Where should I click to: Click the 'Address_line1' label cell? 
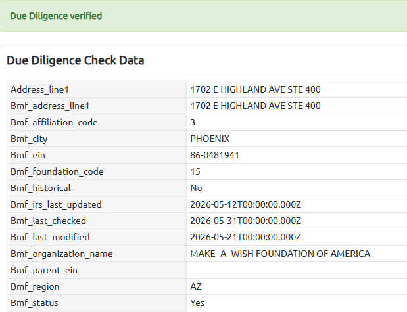(97, 89)
